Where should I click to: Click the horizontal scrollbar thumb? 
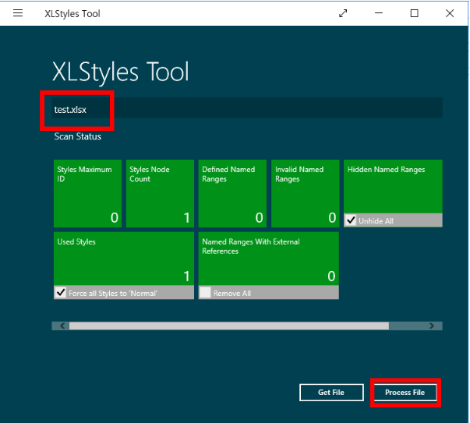(x=229, y=326)
